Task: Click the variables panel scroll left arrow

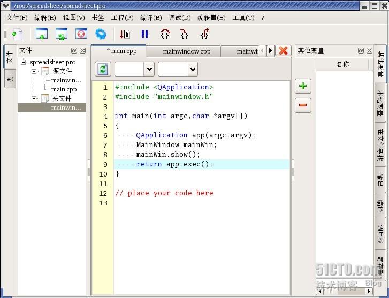Action: tap(320, 291)
